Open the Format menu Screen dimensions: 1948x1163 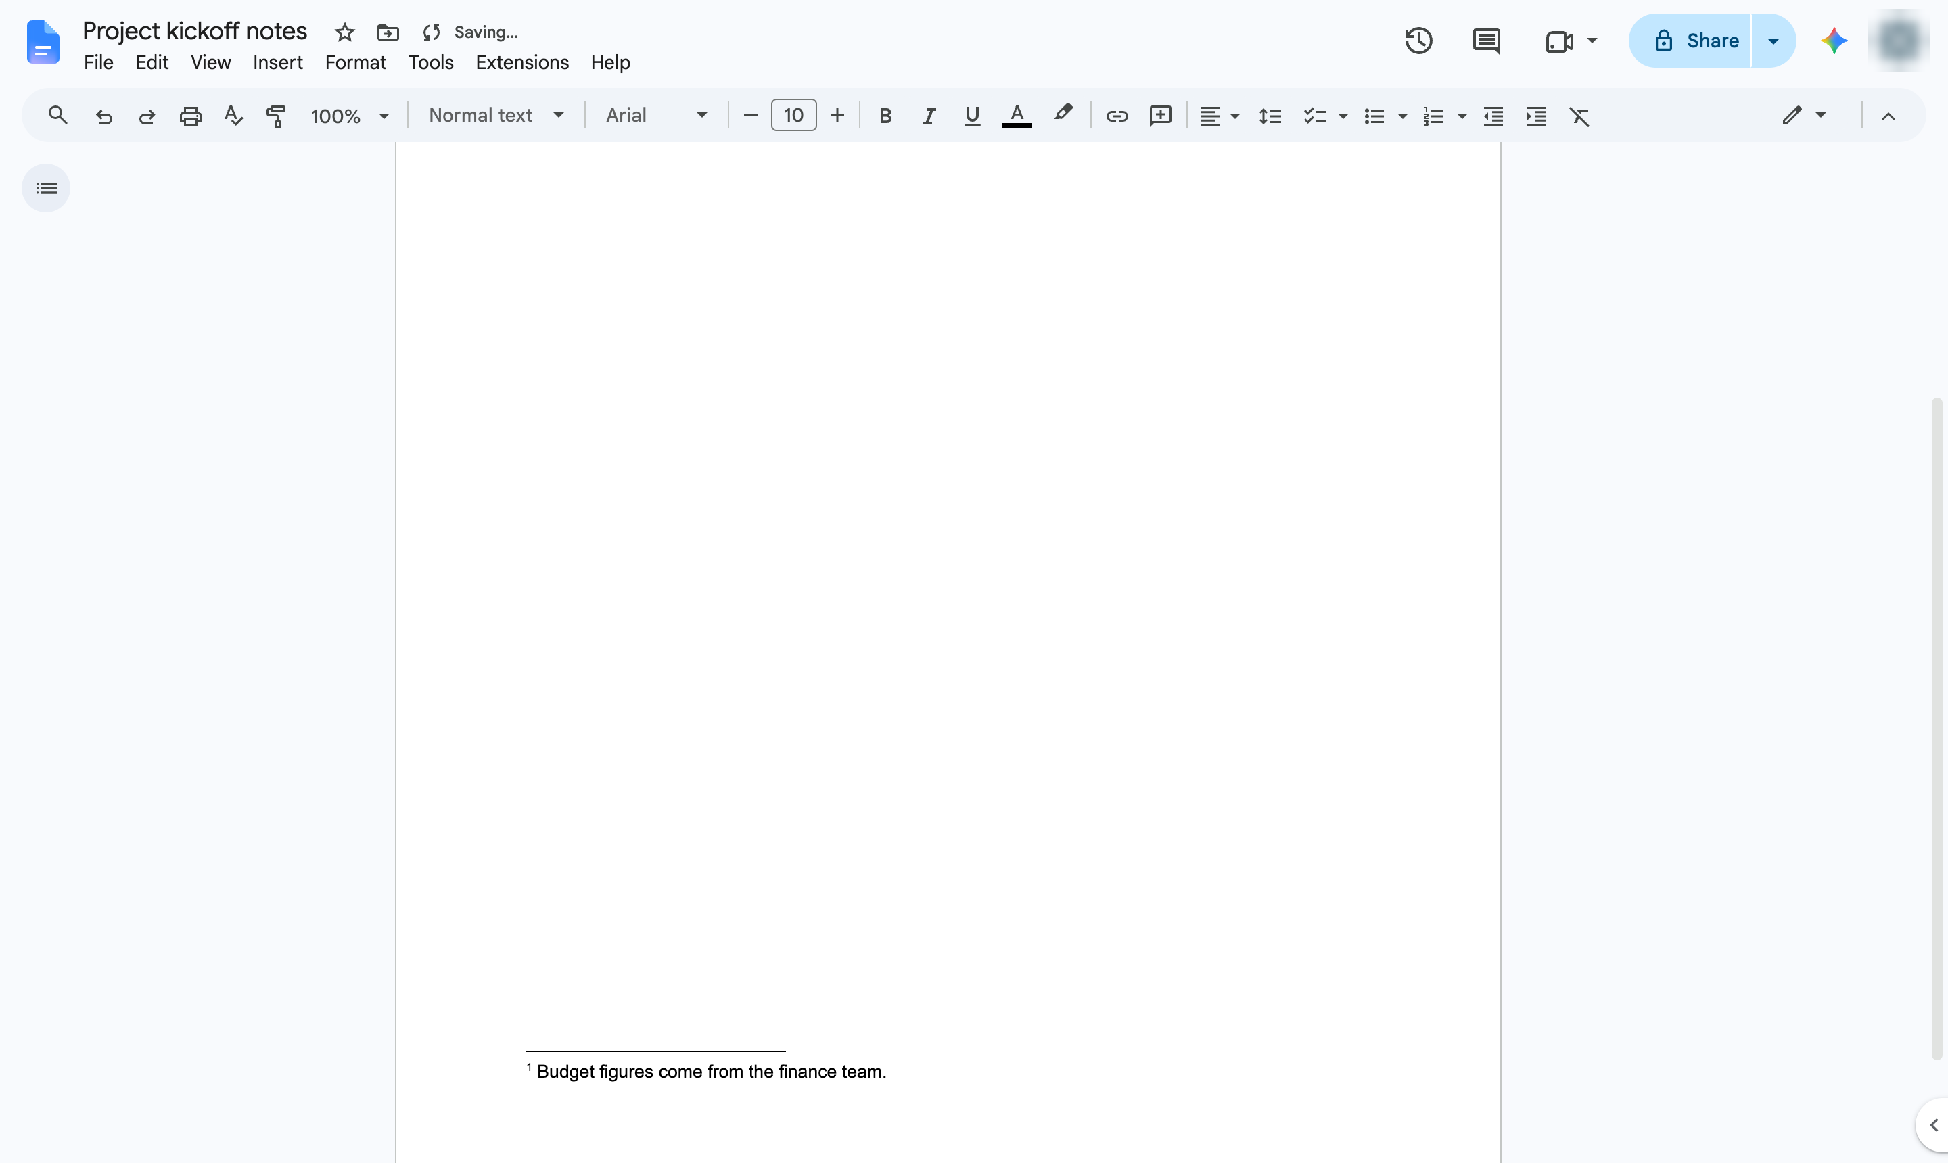[355, 62]
